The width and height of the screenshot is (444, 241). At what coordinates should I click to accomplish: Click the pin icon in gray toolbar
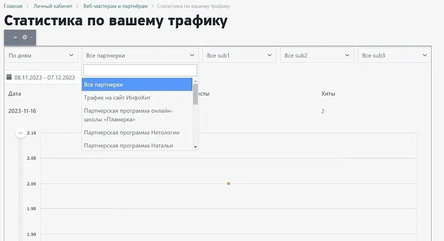[15, 38]
